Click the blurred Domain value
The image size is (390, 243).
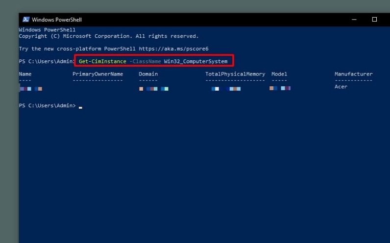(x=153, y=89)
